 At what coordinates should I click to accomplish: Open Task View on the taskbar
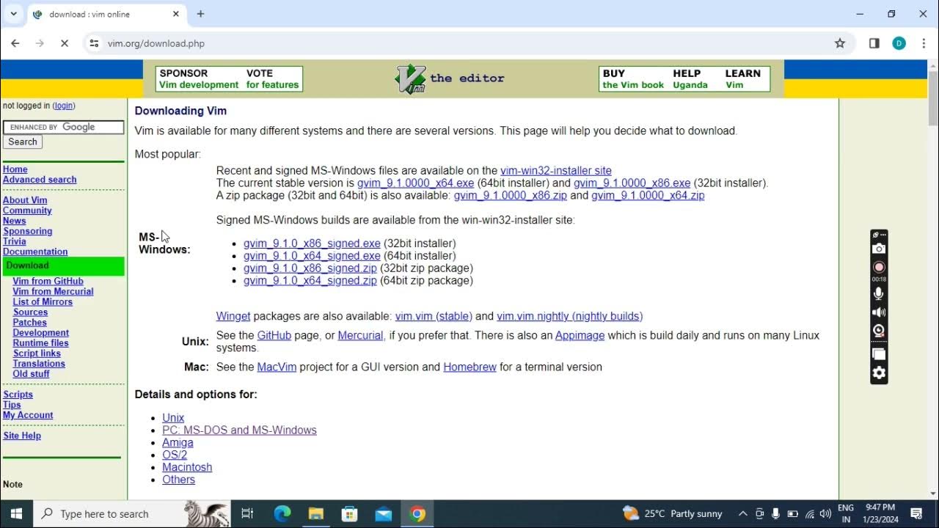click(247, 513)
